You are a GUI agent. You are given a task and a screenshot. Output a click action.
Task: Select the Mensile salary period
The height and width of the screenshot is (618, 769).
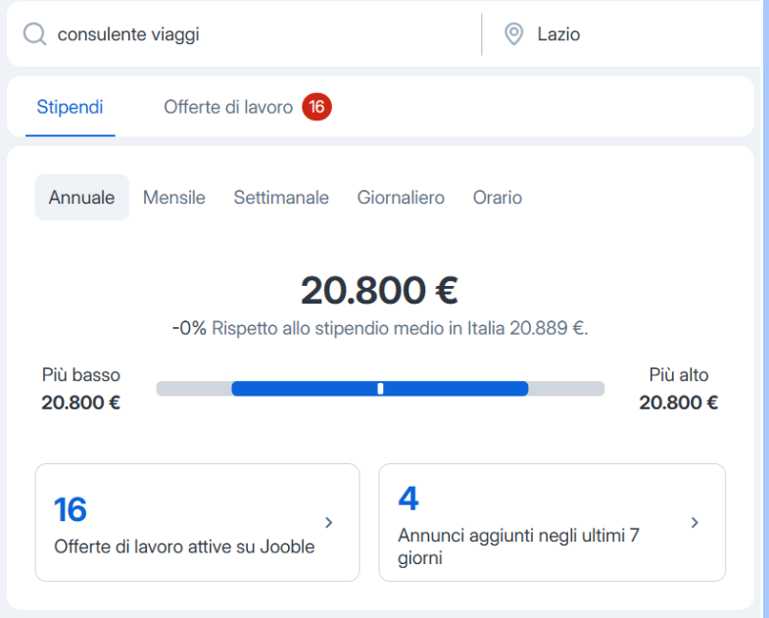(x=174, y=198)
